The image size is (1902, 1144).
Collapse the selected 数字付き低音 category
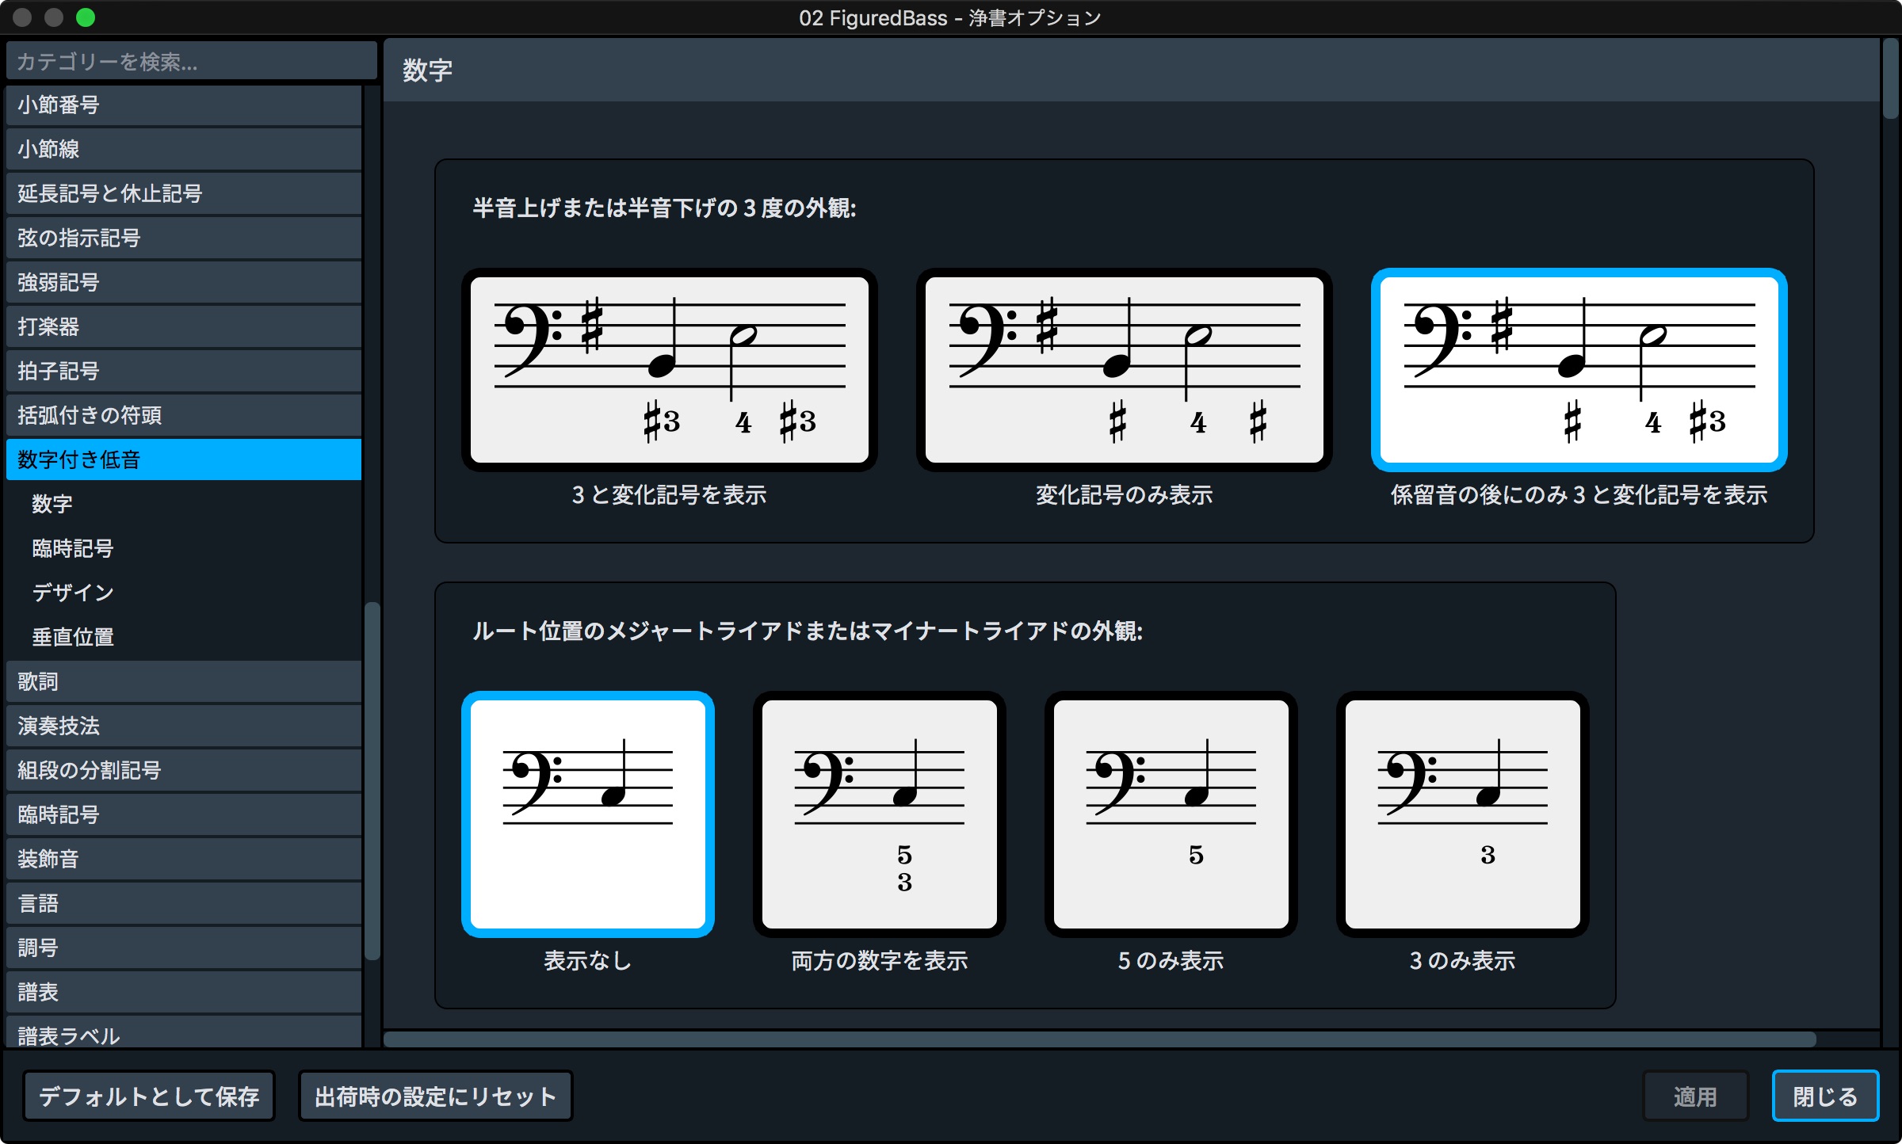[184, 460]
